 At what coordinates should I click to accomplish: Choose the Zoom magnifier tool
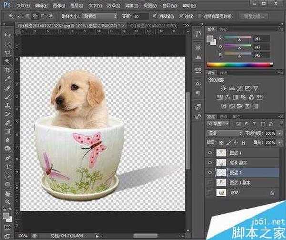8,202
